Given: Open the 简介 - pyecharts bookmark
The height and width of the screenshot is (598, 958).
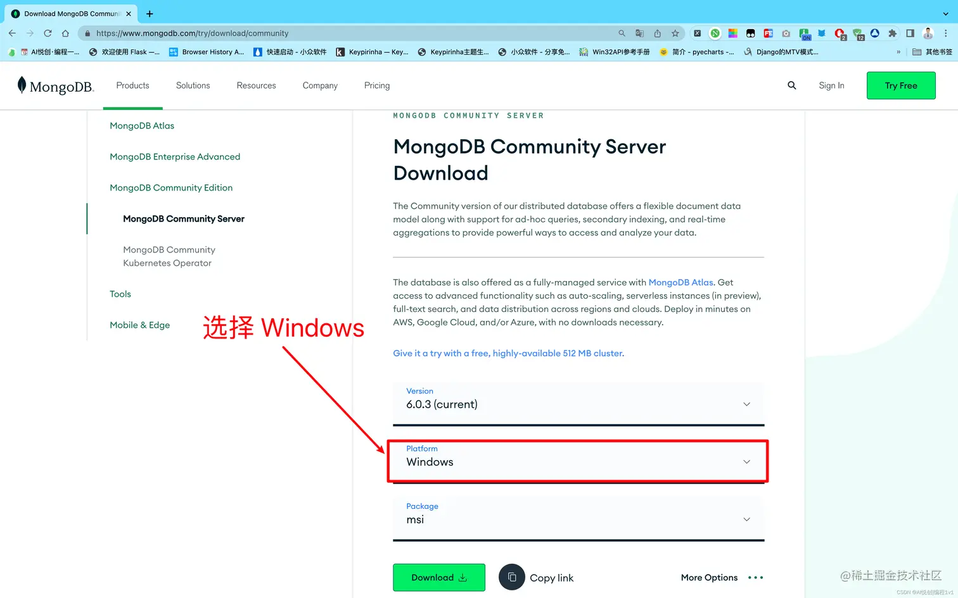Looking at the screenshot, I should tap(696, 52).
